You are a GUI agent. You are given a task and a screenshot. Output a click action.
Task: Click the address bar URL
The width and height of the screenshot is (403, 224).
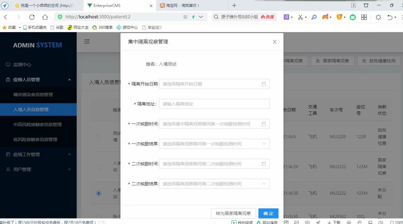98,17
